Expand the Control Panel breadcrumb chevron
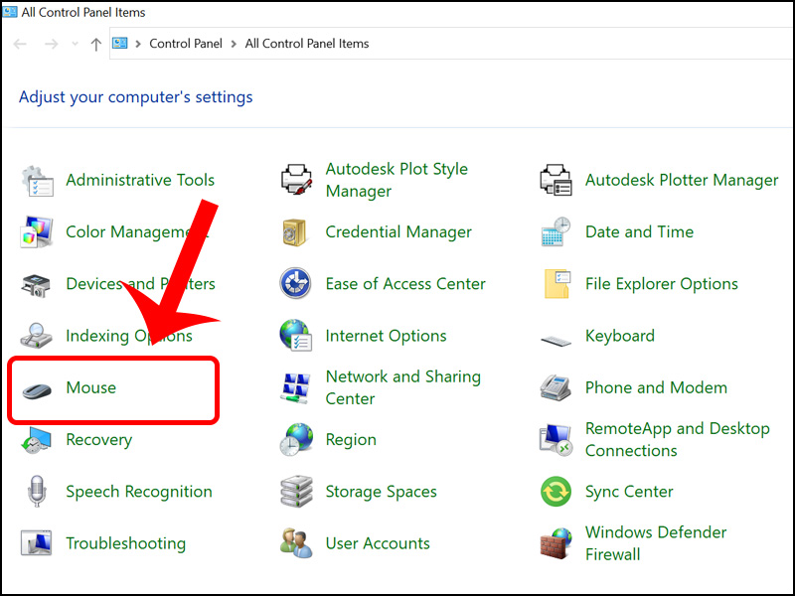Screen dimensions: 795x596 [x=234, y=44]
